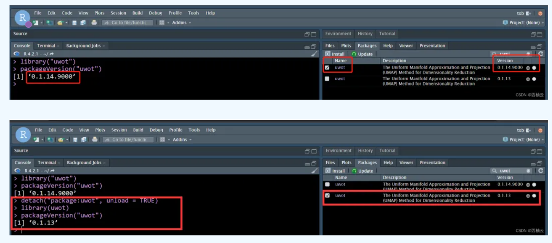Image resolution: width=552 pixels, height=243 pixels.
Task: Open Addins dropdown in top RStudio
Action: coord(181,23)
